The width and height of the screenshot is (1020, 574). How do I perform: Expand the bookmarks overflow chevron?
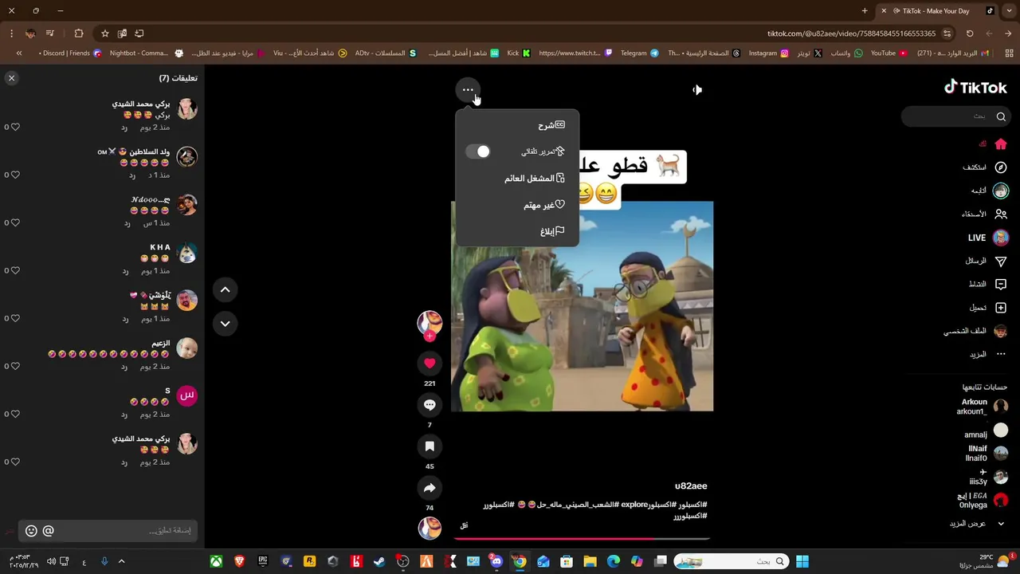point(19,53)
